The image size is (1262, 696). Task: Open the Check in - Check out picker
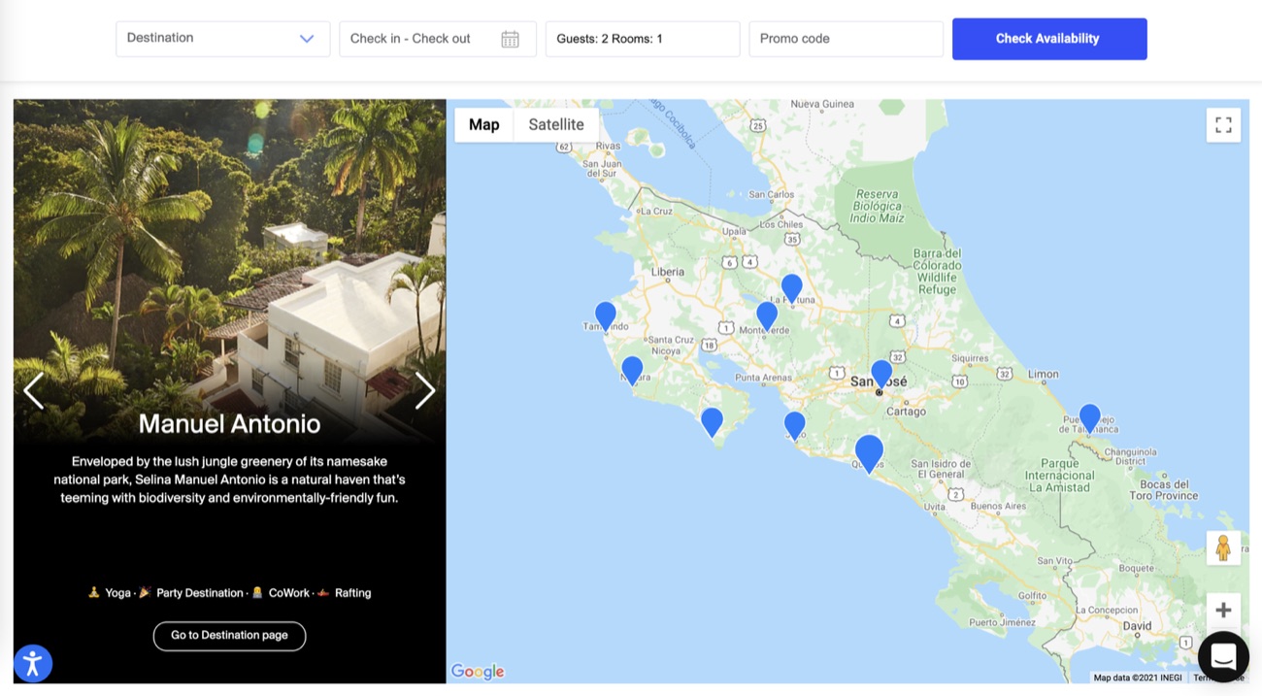coord(438,39)
